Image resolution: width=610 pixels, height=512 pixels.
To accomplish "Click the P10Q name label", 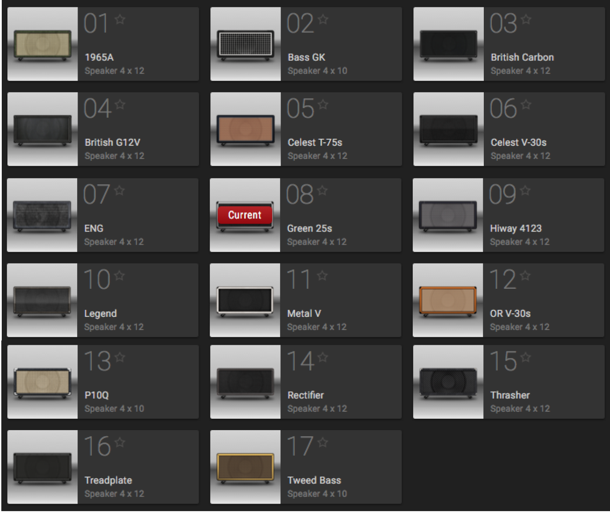I will tap(96, 395).
